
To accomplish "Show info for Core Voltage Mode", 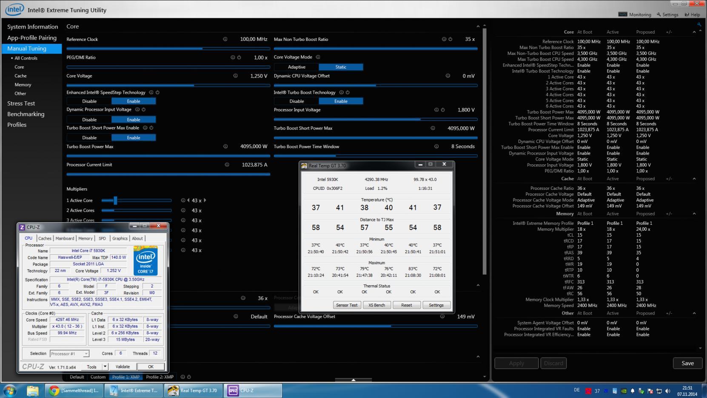I will click(x=318, y=57).
